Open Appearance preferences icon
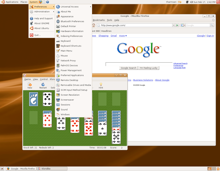Image resolution: width=220 pixels, height=171 pixels. click(x=58, y=17)
